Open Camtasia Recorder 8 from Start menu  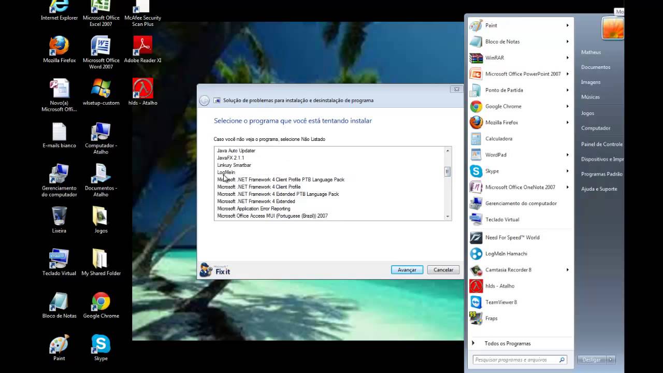pos(520,270)
